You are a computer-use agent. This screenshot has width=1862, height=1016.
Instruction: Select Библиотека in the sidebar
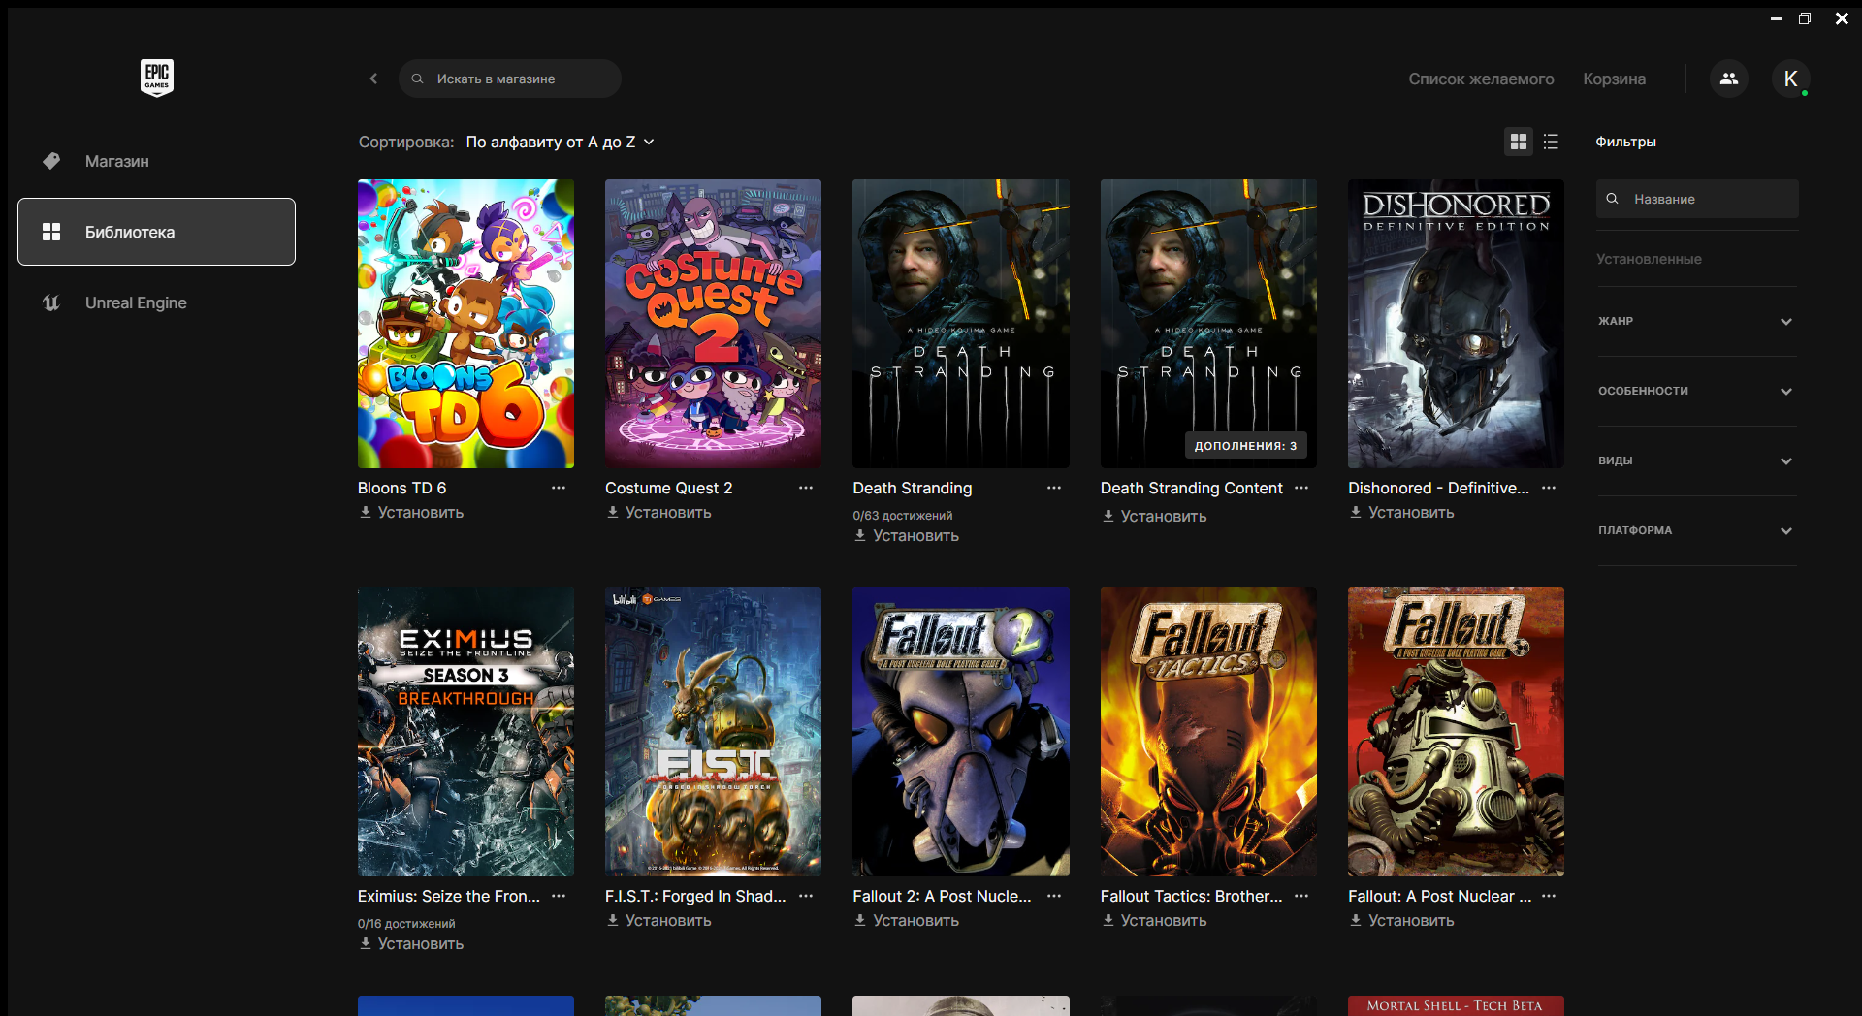point(156,232)
